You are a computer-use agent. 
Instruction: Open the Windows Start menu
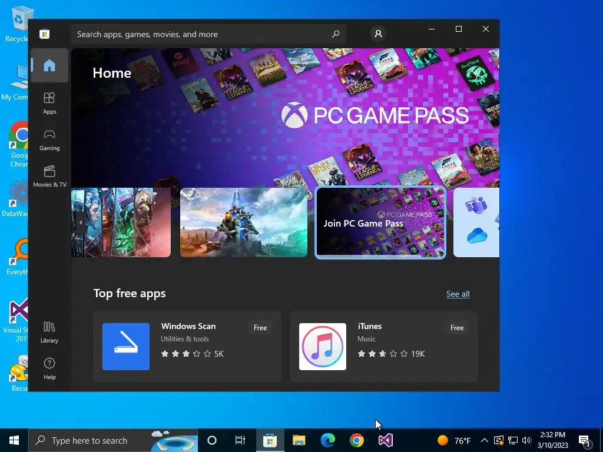click(14, 440)
